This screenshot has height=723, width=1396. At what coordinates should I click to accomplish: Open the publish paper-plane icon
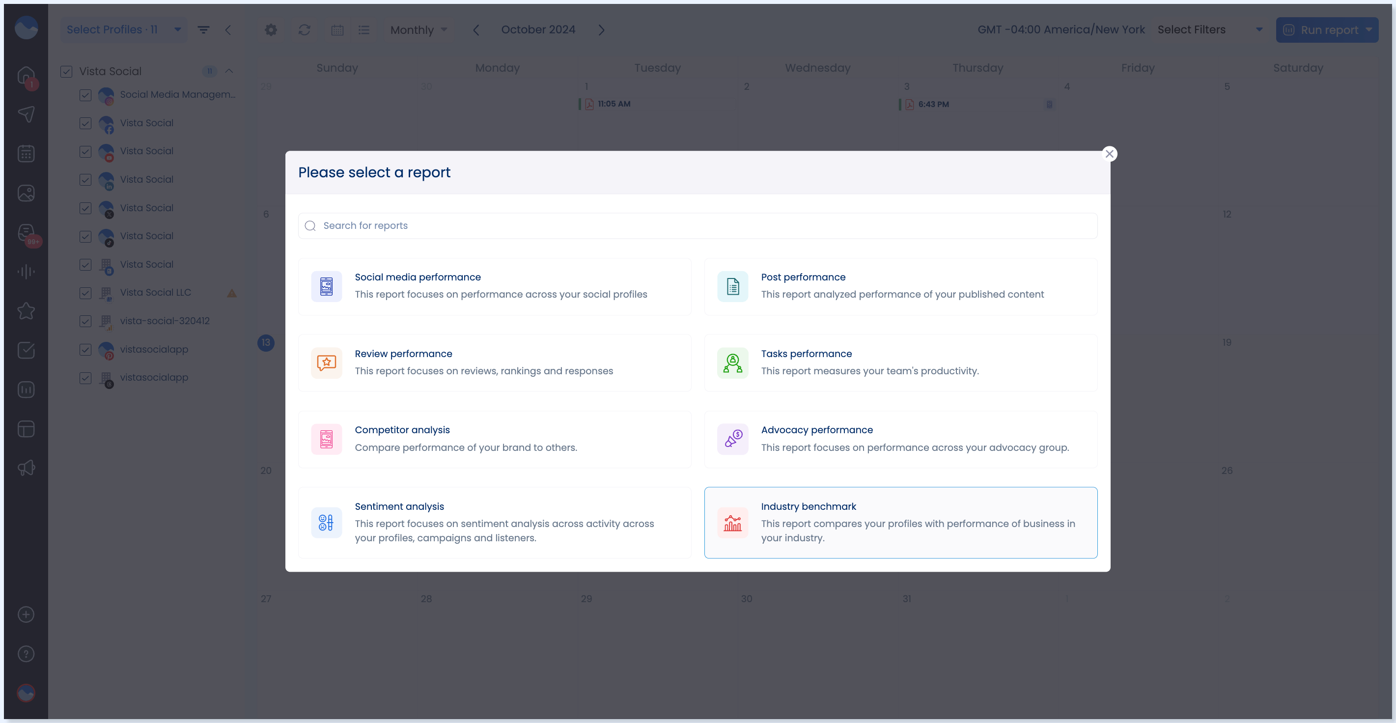26,114
